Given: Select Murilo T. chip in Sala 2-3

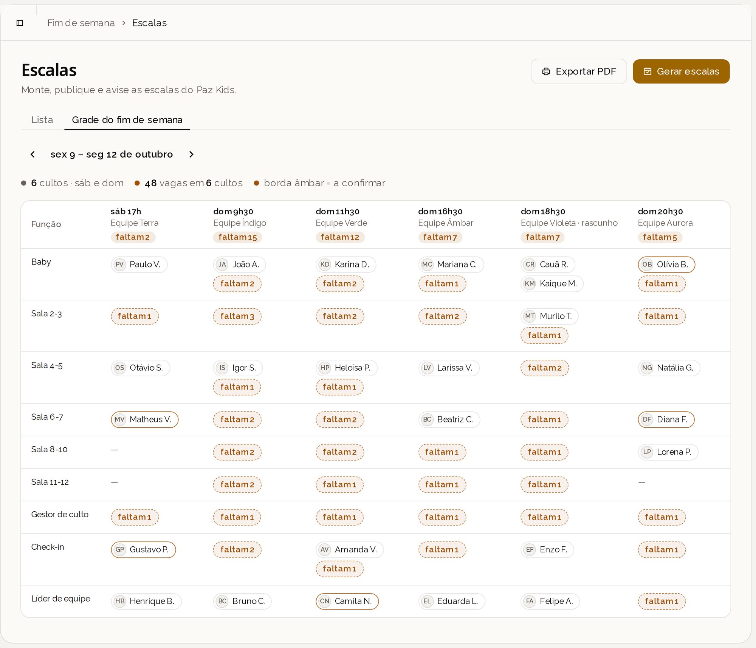Looking at the screenshot, I should pyautogui.click(x=549, y=316).
